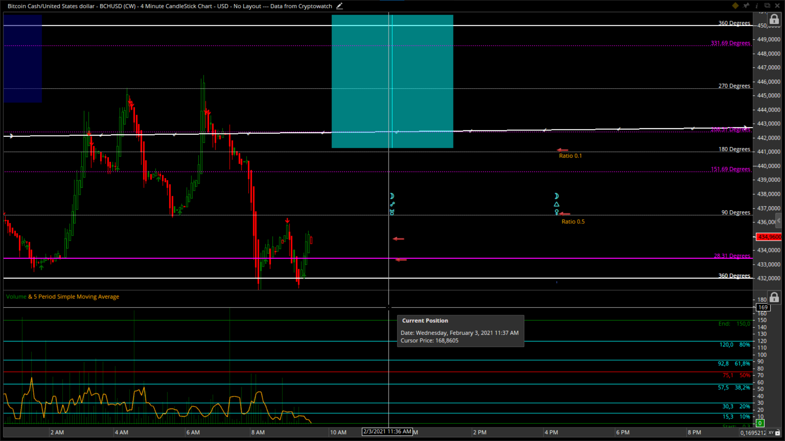
Task: Click the Cursor Price: 168,8605 text
Action: [x=429, y=341]
